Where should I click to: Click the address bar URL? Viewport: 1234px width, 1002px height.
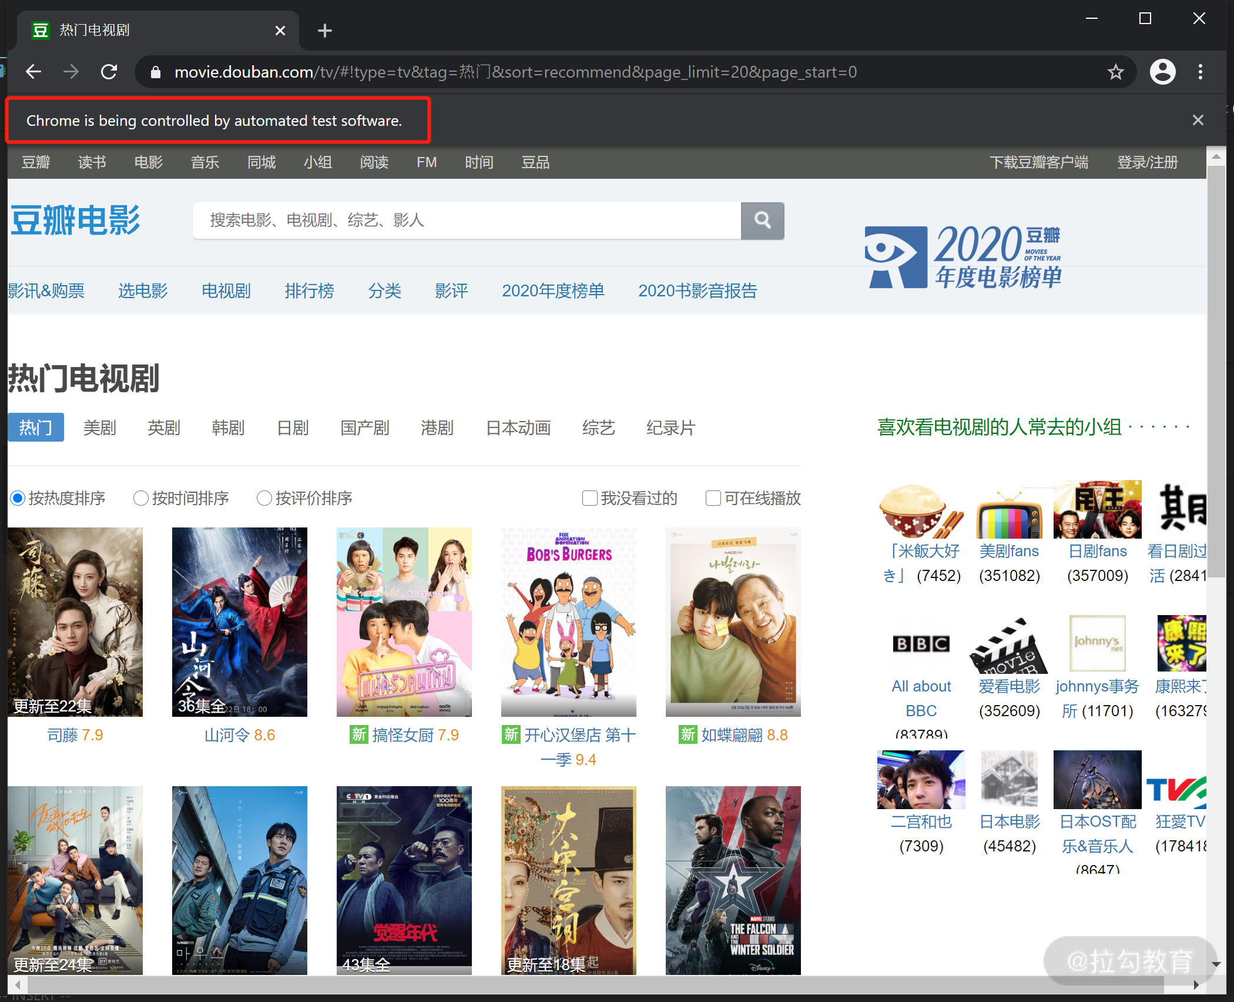[515, 72]
